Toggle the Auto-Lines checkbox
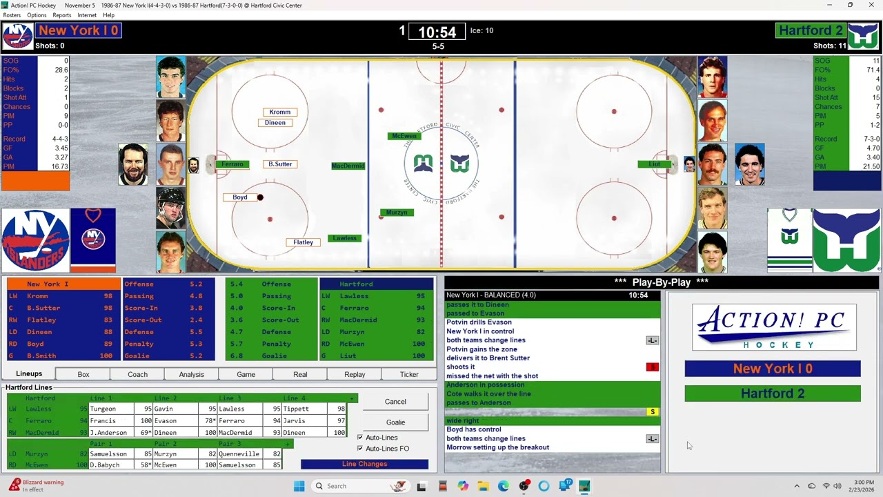Image resolution: width=883 pixels, height=497 pixels. [359, 438]
